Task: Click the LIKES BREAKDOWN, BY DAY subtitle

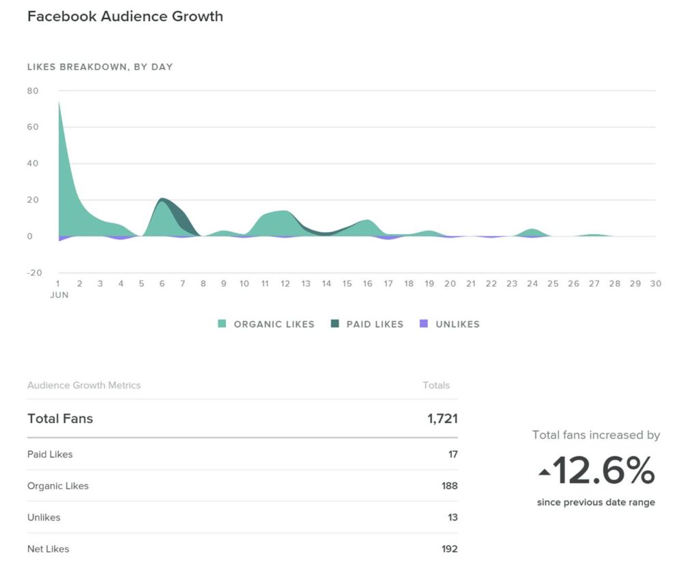Action: coord(100,67)
